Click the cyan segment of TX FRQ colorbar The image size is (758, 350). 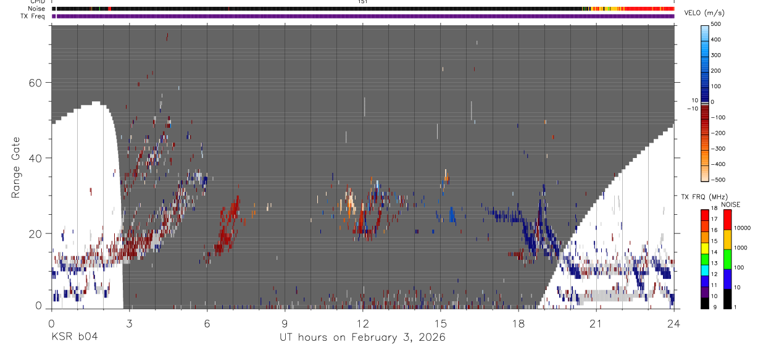click(x=705, y=270)
